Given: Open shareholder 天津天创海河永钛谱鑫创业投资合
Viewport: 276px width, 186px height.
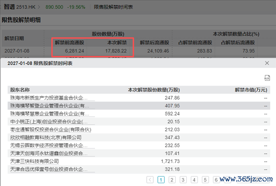Looking at the screenshot, I should tap(49, 153).
